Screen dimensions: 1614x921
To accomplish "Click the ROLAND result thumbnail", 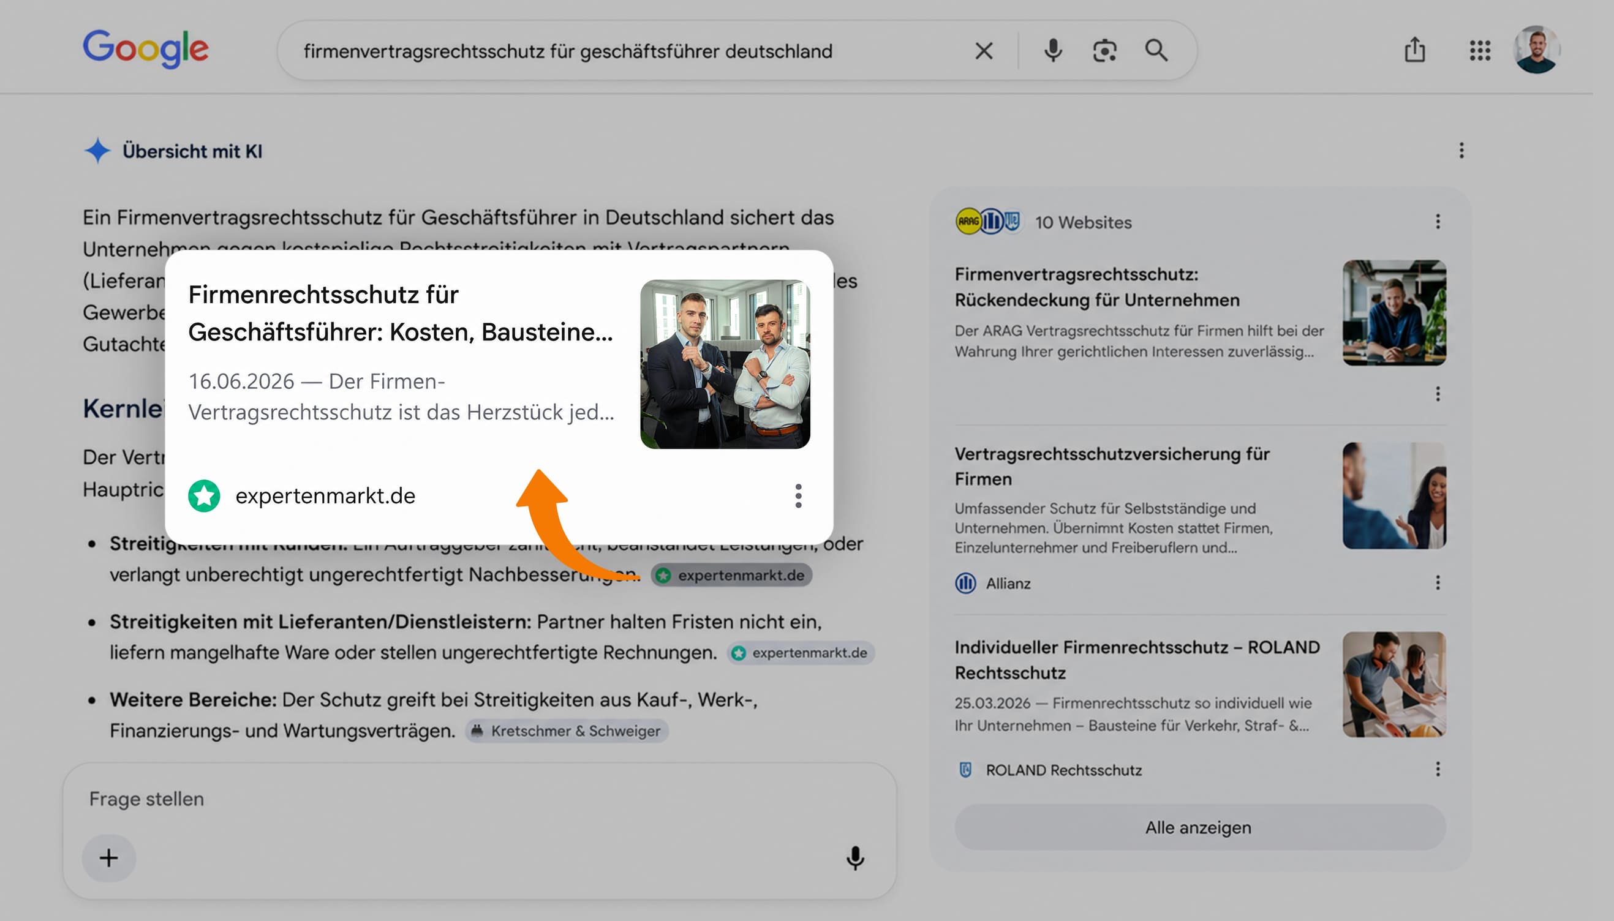I will [x=1394, y=685].
